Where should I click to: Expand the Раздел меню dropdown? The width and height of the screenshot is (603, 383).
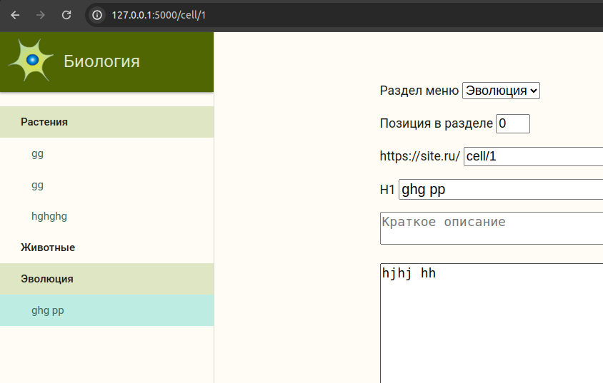coord(501,91)
